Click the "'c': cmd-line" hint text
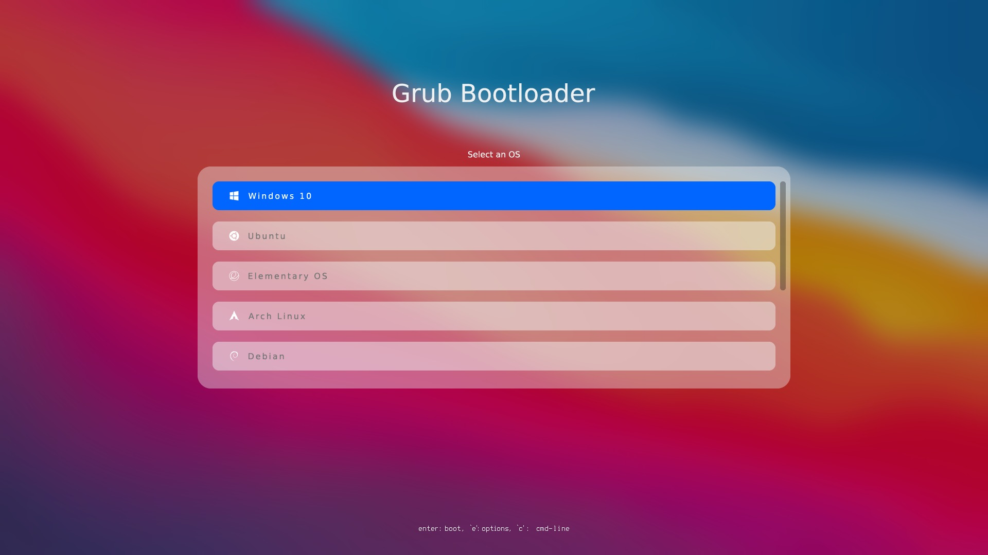The image size is (988, 555). 543,528
